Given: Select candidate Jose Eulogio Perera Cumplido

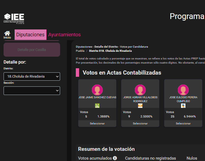Looking at the screenshot, I should pos(183,124).
